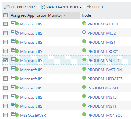
Task: Check the box for PRODDM1MIG2 row
Action: point(5,33)
